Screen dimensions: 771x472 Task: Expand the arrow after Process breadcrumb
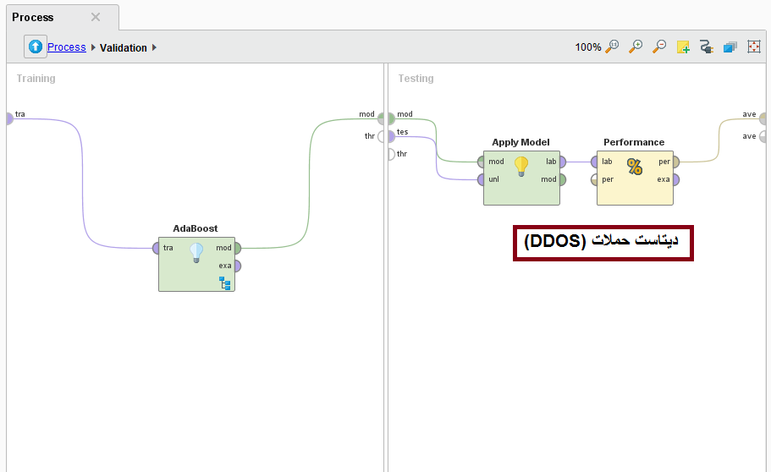(x=93, y=48)
